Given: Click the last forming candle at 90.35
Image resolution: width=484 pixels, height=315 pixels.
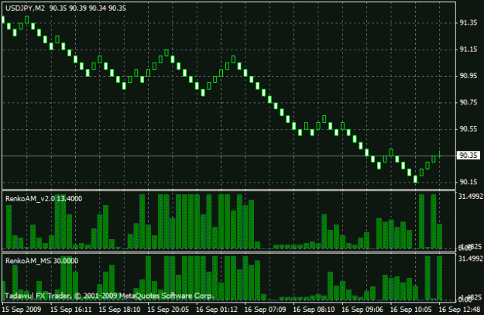Looking at the screenshot, I should [x=440, y=154].
